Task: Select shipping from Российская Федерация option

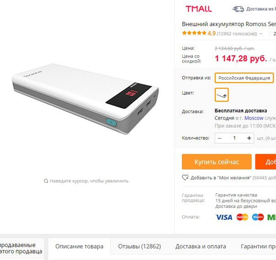Action: [244, 78]
